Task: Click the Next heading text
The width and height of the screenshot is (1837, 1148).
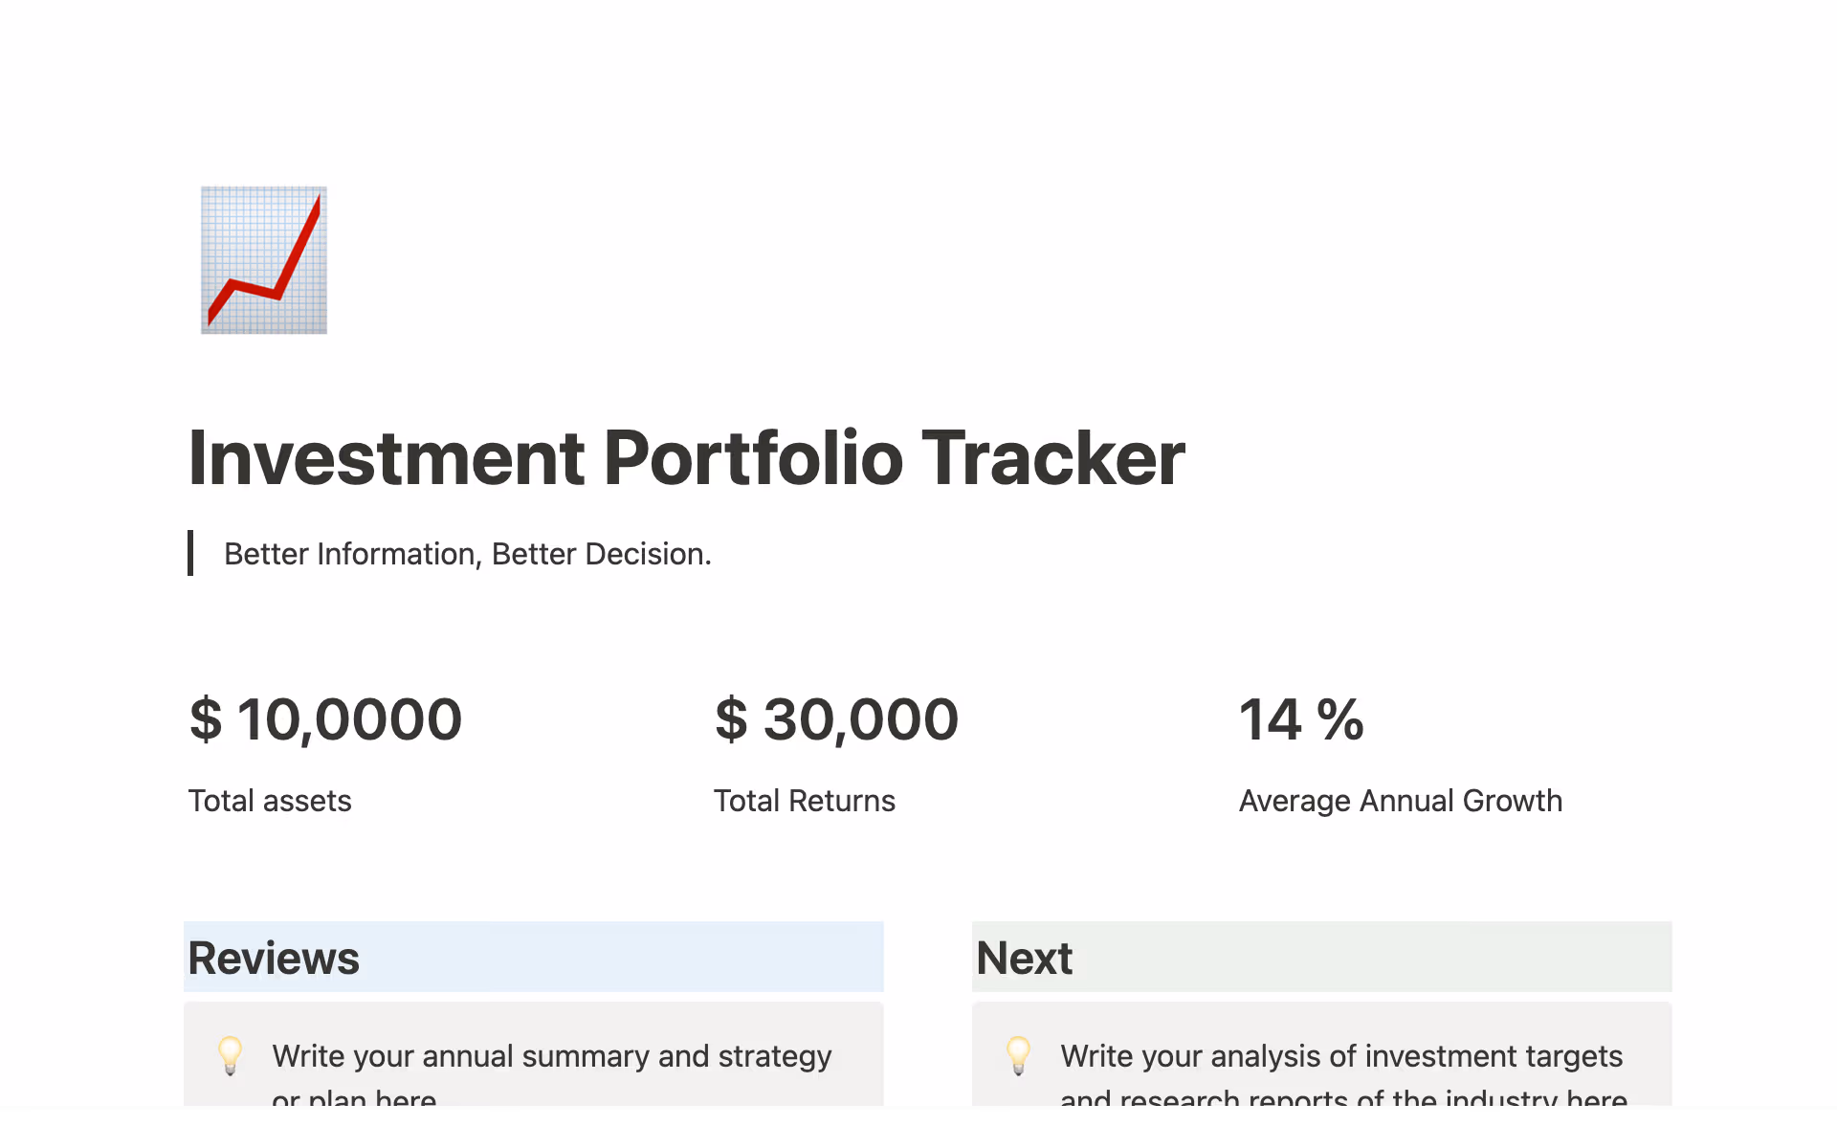Action: click(x=1024, y=958)
